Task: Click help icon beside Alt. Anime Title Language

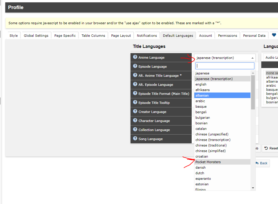Action: click(x=135, y=75)
